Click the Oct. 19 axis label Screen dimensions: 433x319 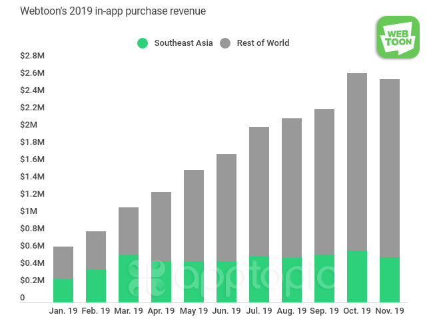tap(357, 311)
